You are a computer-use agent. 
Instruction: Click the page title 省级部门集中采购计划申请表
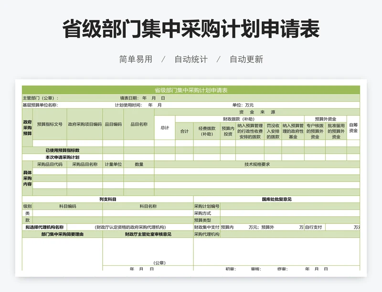click(x=191, y=29)
